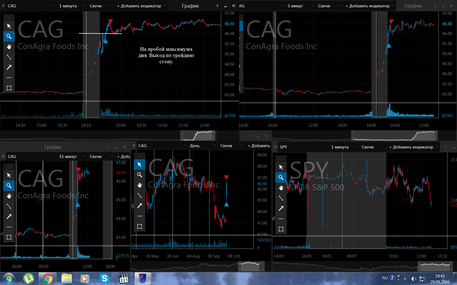
Task: Choose the trend line tool in the SPY chart
Action: tap(281, 198)
